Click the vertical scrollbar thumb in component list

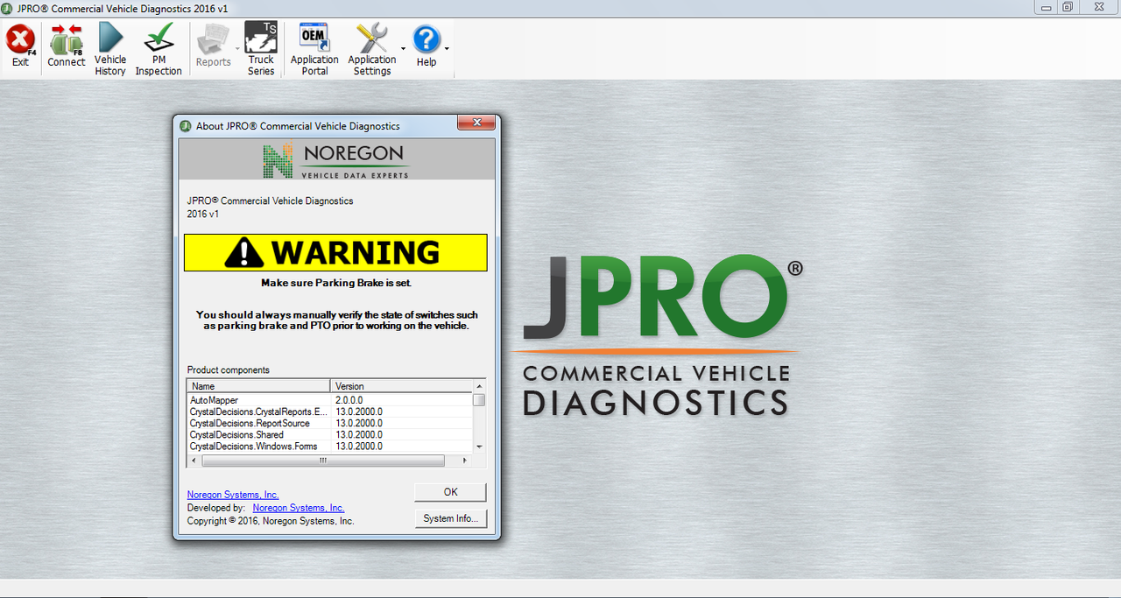479,400
